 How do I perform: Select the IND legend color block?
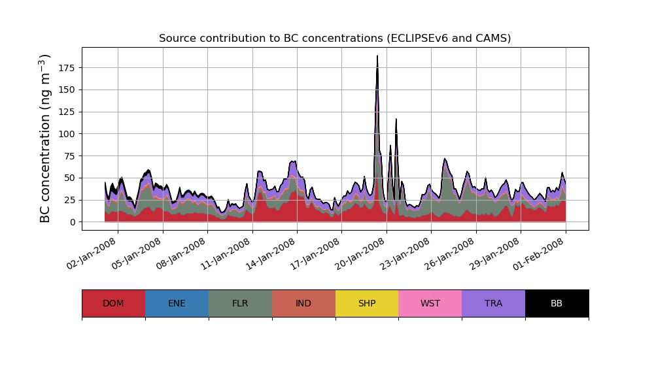[x=303, y=303]
